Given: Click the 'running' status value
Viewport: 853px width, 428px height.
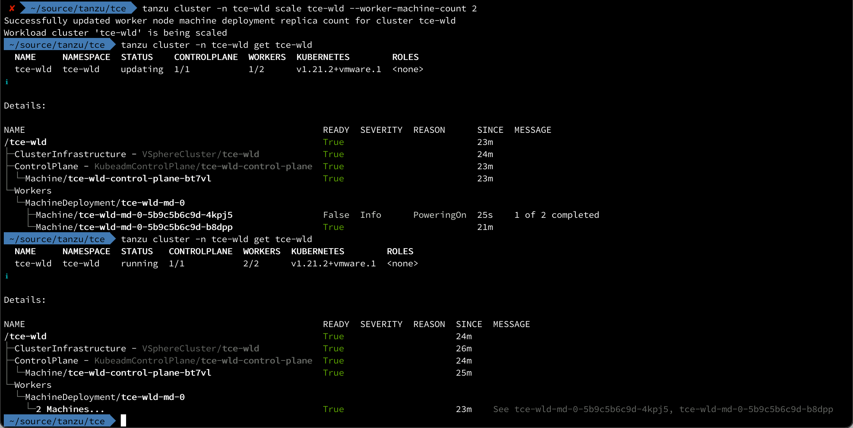Looking at the screenshot, I should (139, 264).
